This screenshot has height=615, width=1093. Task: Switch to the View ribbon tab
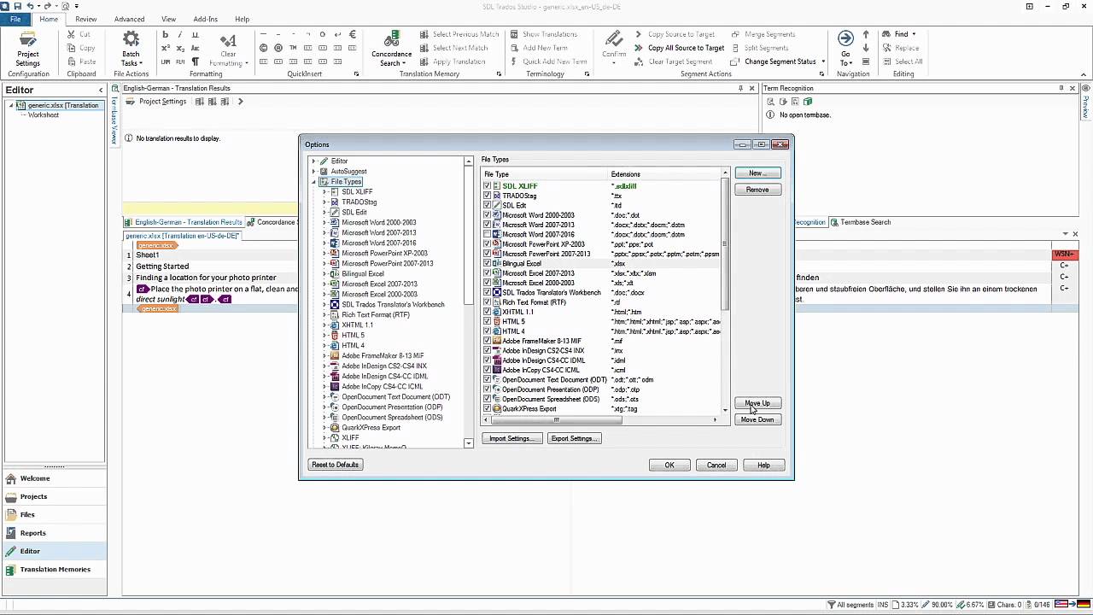tap(169, 19)
